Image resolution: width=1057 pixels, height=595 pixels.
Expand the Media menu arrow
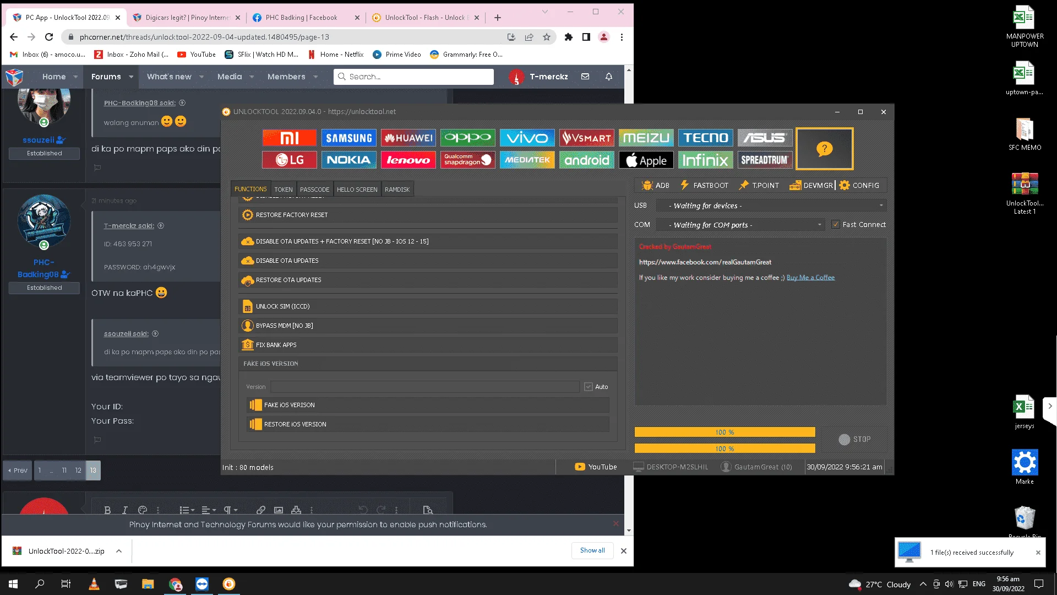(252, 77)
